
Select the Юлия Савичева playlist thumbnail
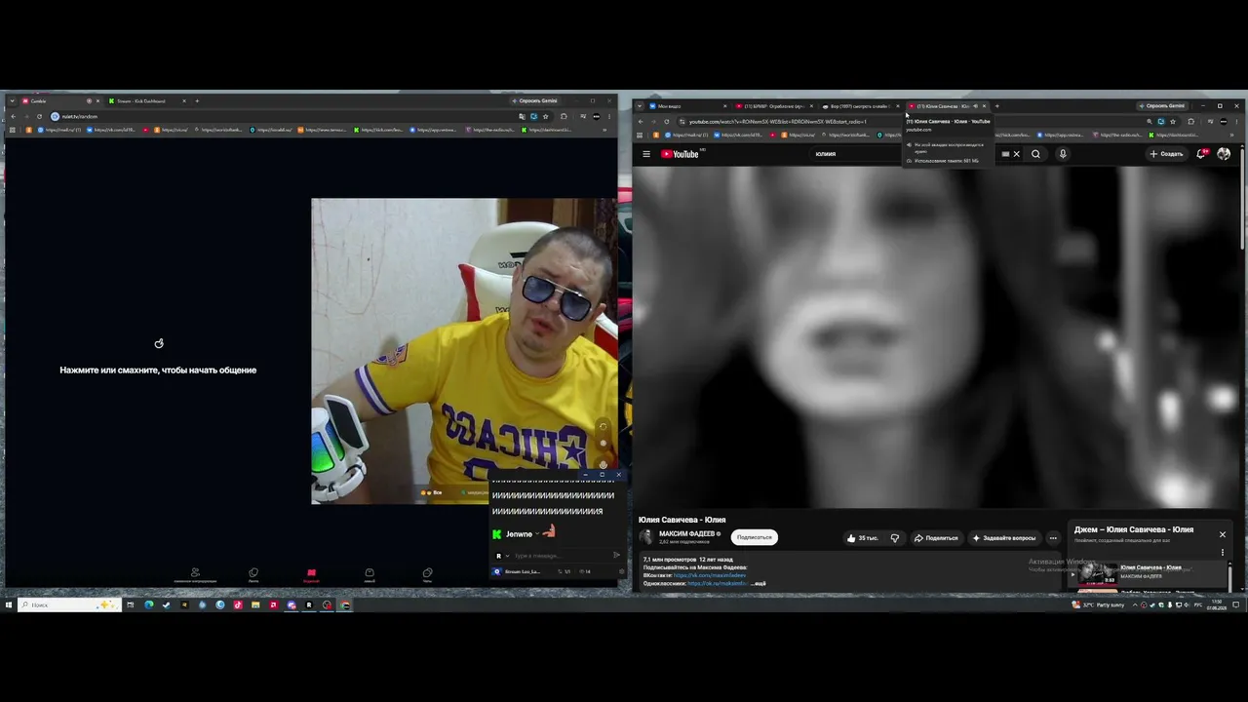(x=1098, y=572)
